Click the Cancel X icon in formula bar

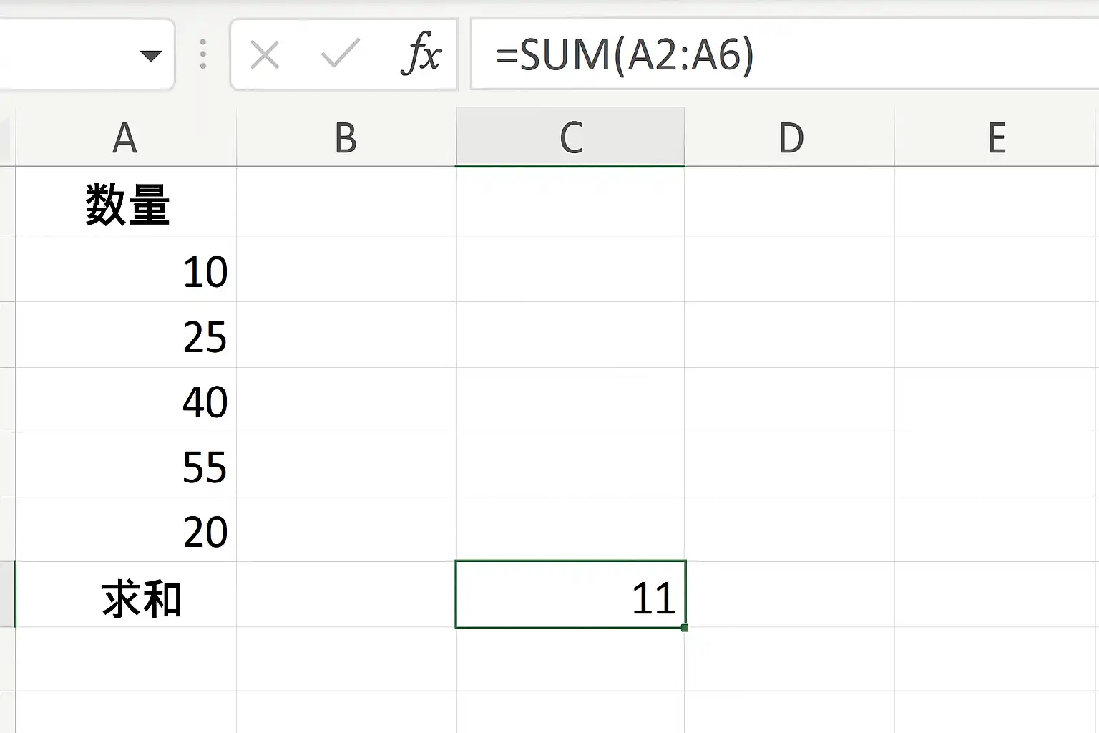(x=265, y=54)
